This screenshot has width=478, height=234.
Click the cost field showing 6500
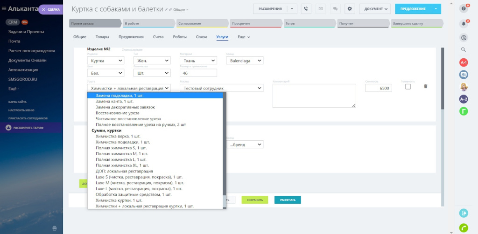coord(379,88)
